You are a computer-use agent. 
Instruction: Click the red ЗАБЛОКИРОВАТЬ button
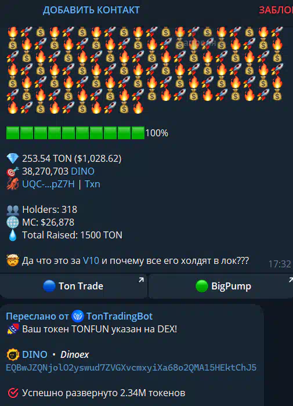[x=276, y=10]
